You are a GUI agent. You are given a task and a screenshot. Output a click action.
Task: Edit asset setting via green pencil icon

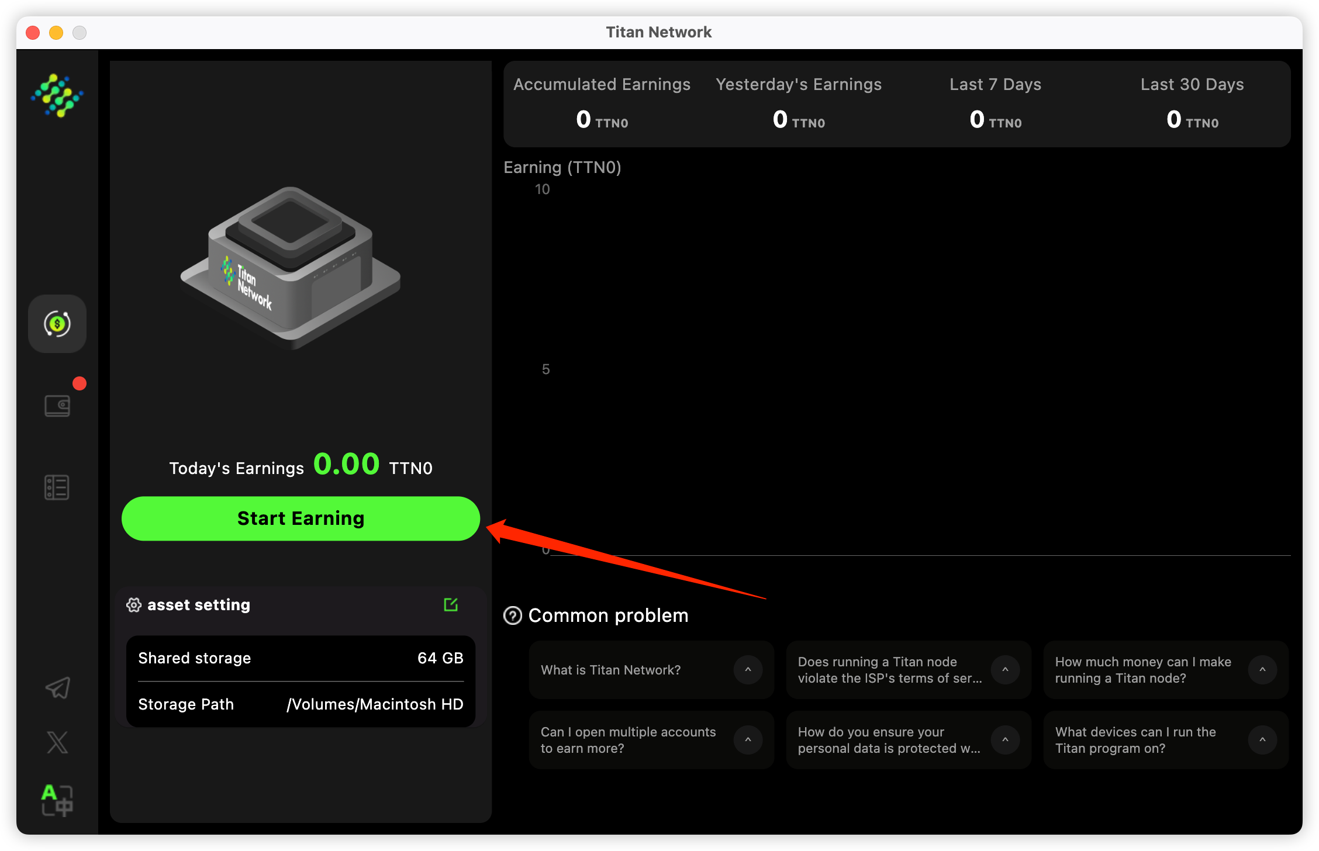click(x=451, y=604)
